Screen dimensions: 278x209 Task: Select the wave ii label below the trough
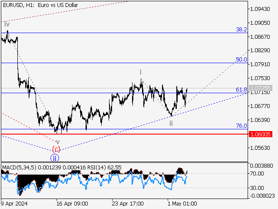171,124
